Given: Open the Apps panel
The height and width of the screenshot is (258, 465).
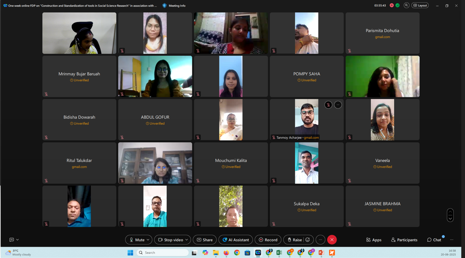Looking at the screenshot, I should [x=374, y=240].
